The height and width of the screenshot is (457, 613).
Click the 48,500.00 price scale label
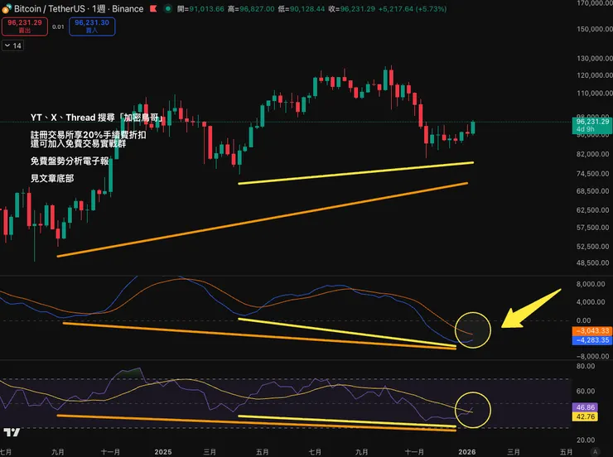tap(592, 263)
